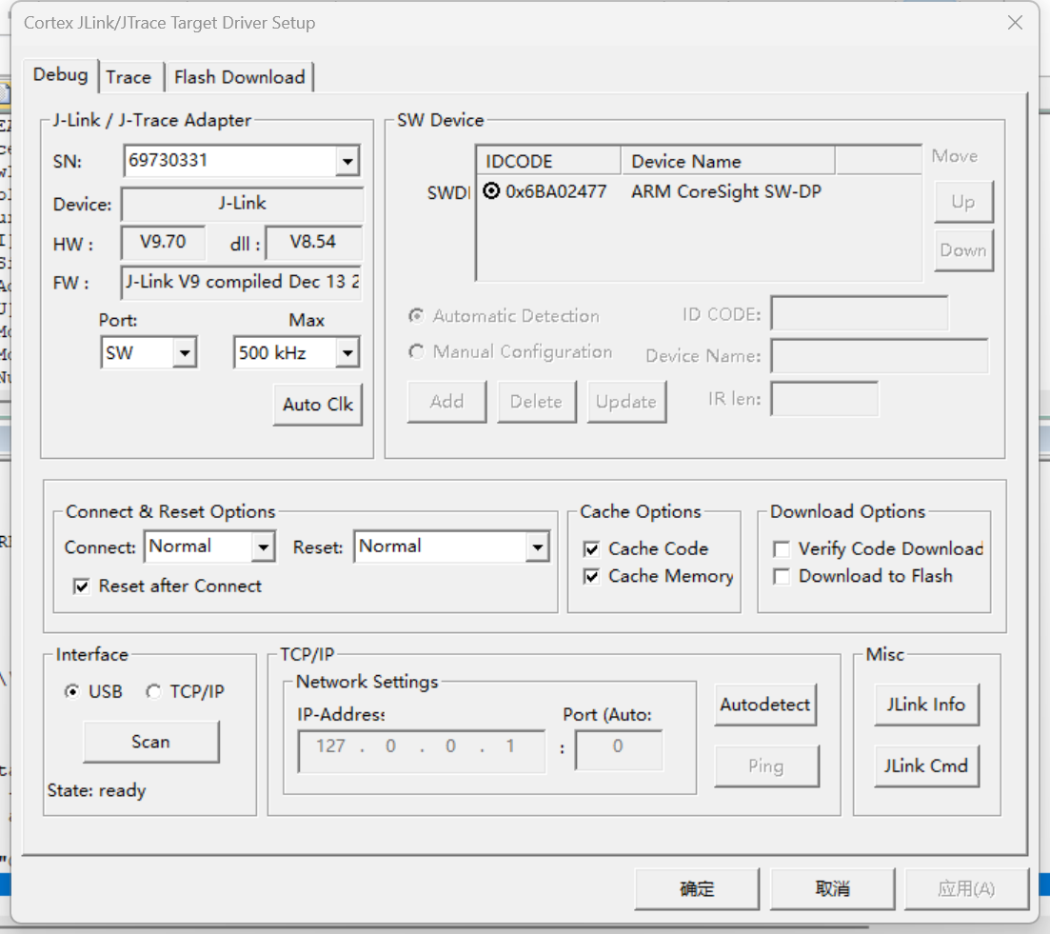This screenshot has height=934, width=1050.
Task: Click the IR len input field
Action: click(824, 399)
